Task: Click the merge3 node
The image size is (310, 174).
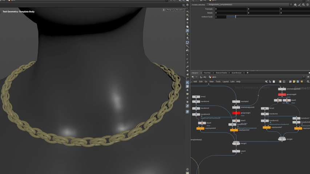Action: (236, 143)
